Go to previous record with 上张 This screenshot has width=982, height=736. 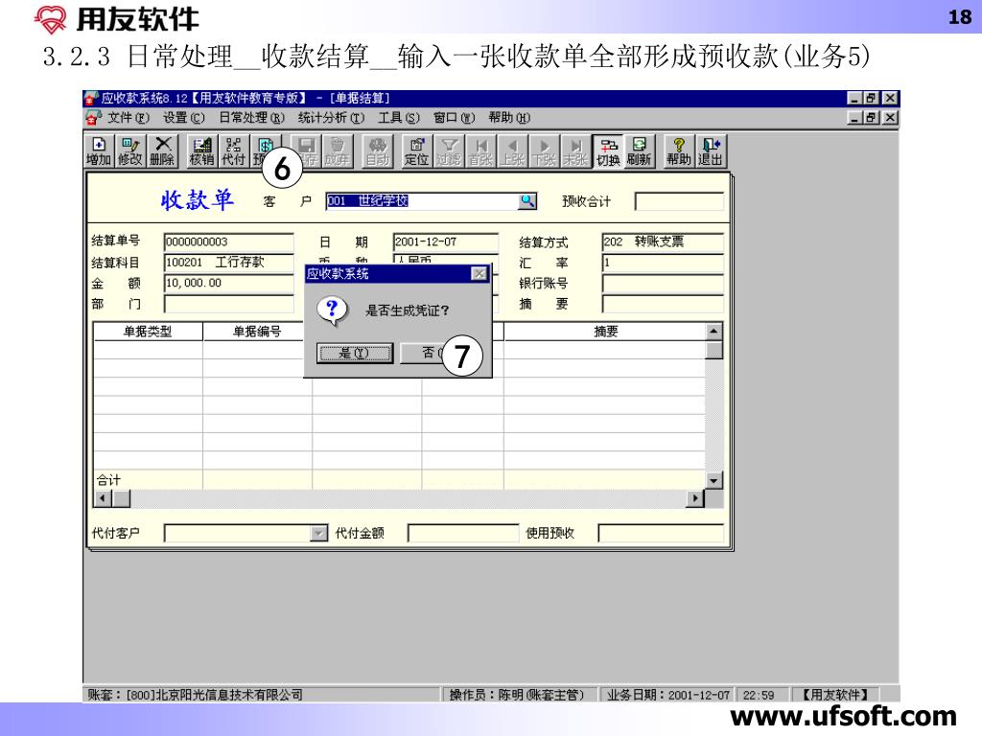(x=512, y=151)
